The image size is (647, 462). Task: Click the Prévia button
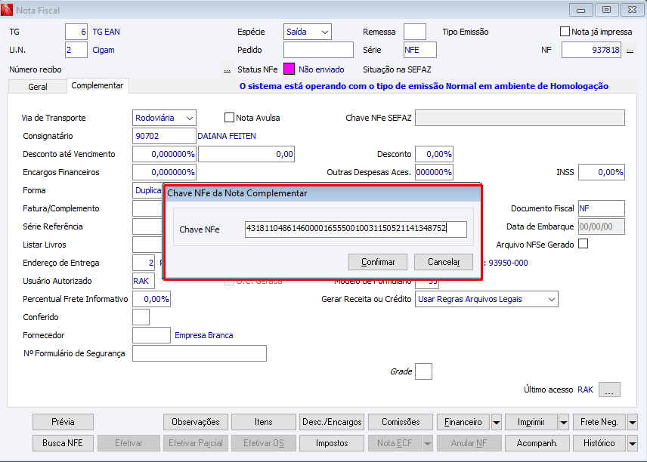pos(63,422)
